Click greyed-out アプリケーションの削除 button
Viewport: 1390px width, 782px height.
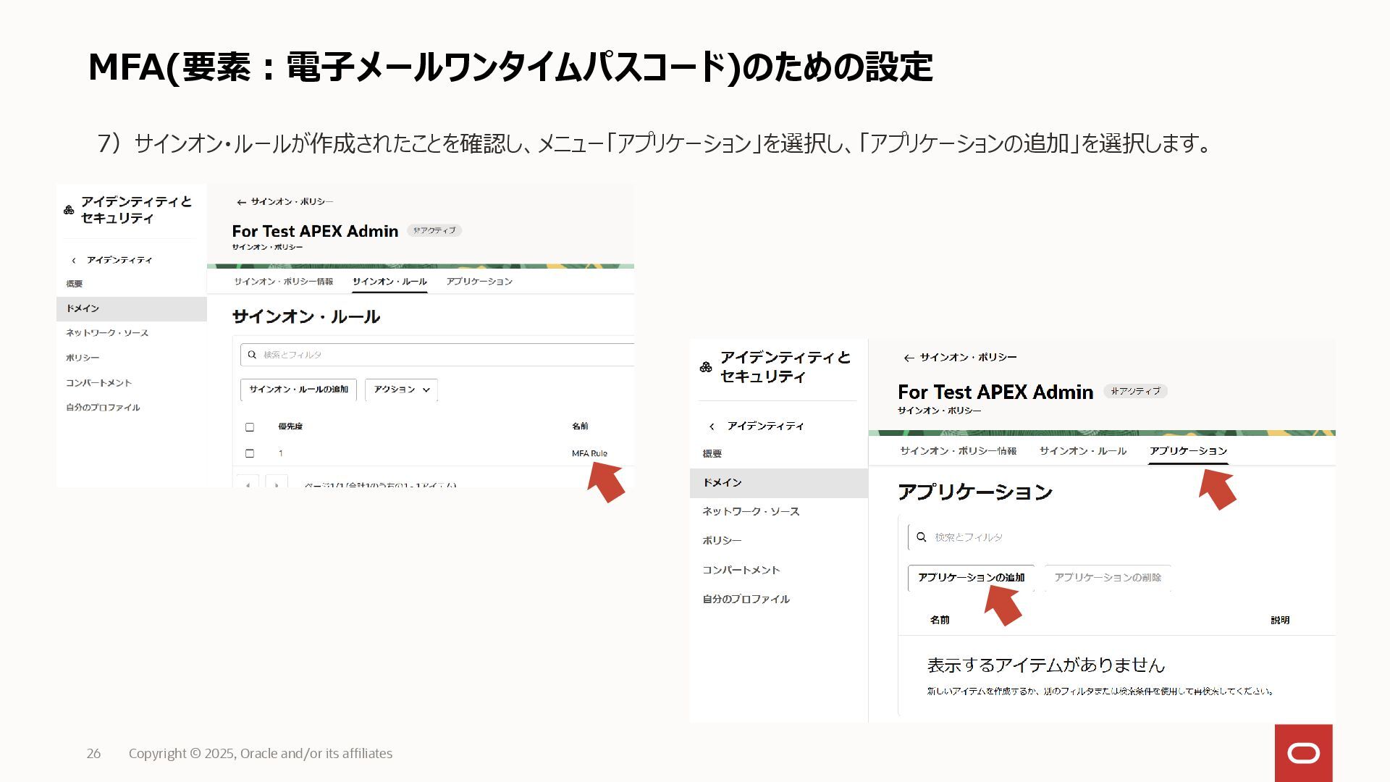(1108, 578)
